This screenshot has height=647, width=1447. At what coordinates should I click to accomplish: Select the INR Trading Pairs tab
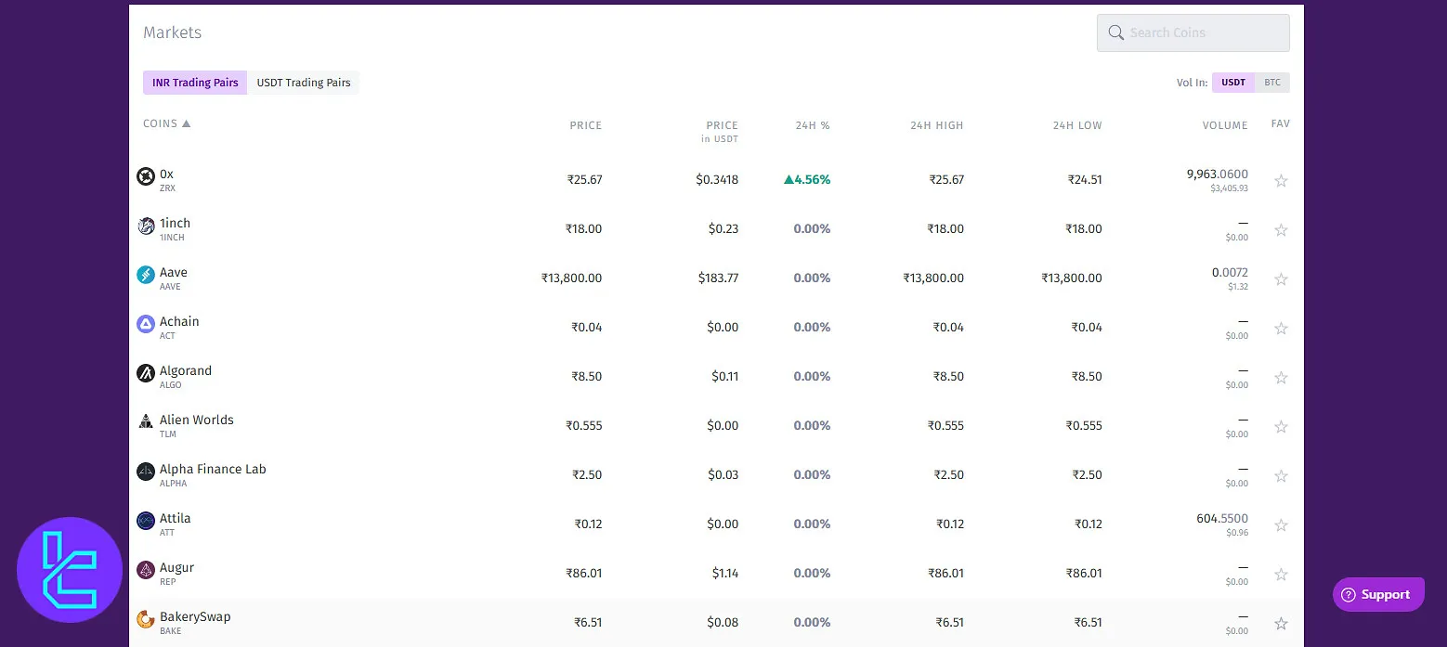(194, 82)
